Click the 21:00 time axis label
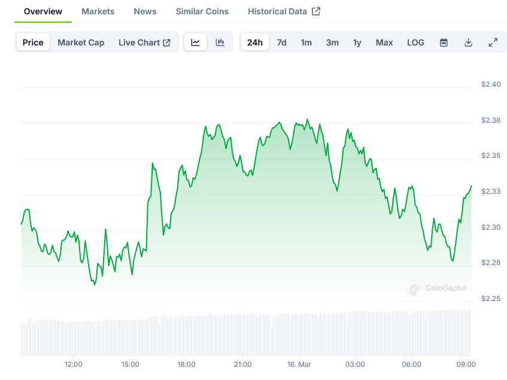Viewport: 507px width, 380px height. point(242,364)
